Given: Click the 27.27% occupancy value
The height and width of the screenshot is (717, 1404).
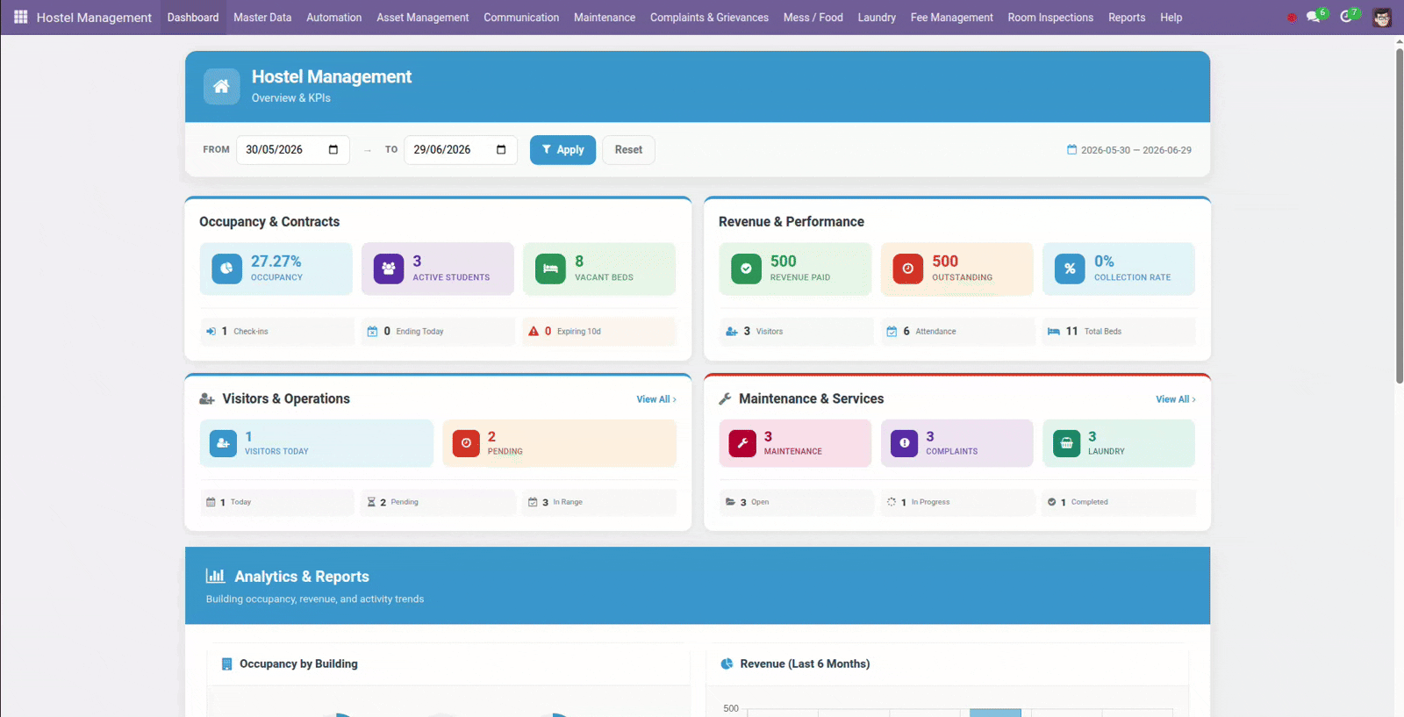Looking at the screenshot, I should coord(276,262).
